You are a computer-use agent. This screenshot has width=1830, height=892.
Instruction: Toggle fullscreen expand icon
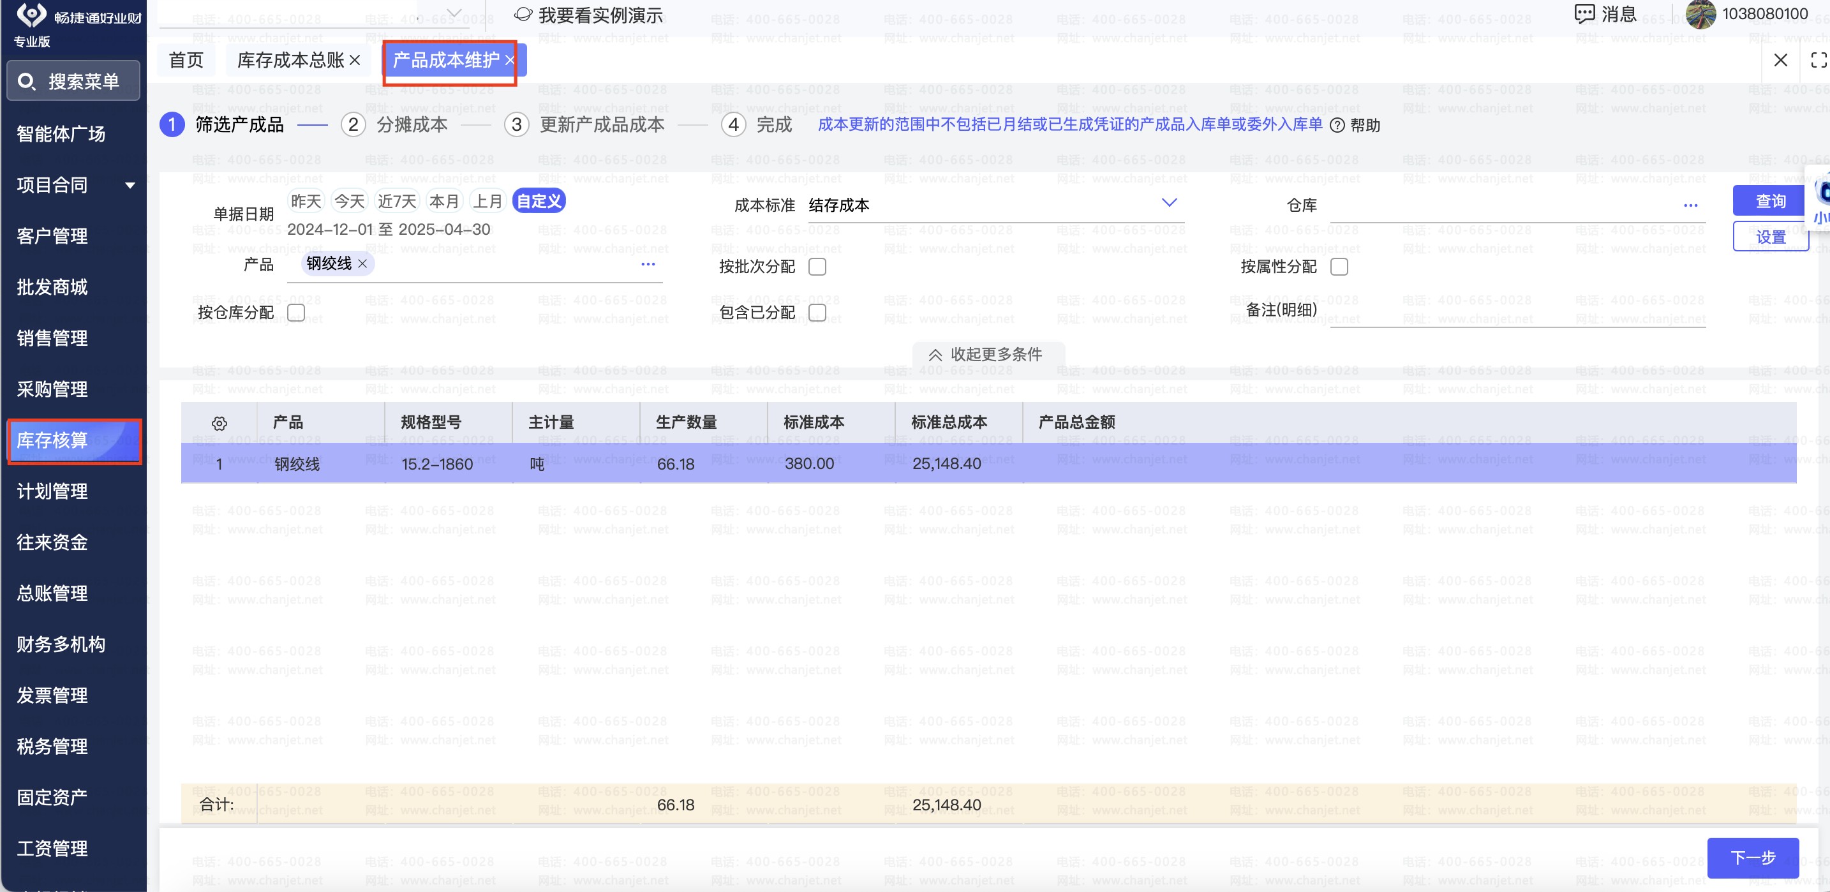(x=1818, y=61)
